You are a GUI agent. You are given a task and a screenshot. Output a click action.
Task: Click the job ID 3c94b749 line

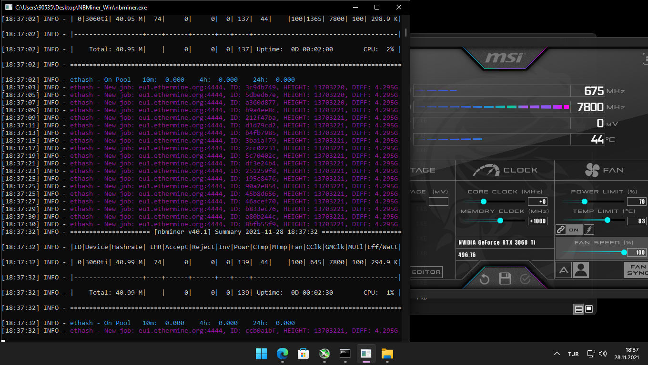[200, 87]
